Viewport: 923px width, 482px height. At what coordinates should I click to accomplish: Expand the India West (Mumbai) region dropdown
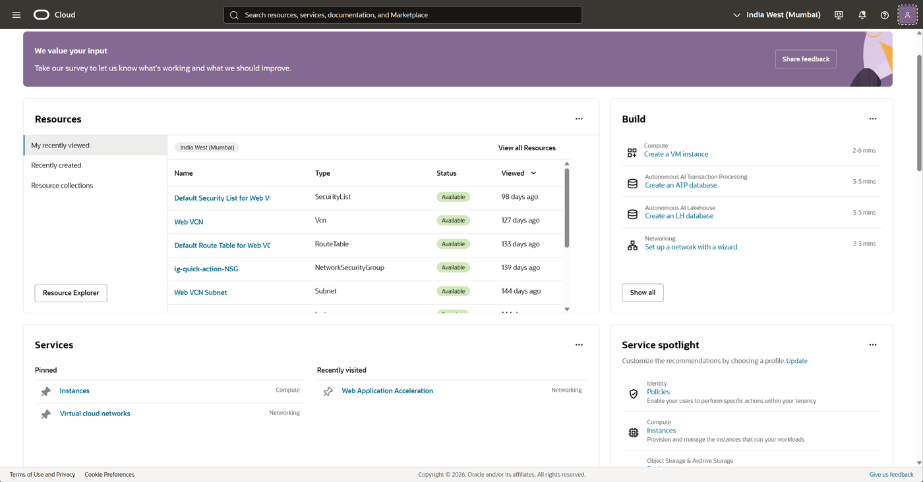[x=777, y=14]
